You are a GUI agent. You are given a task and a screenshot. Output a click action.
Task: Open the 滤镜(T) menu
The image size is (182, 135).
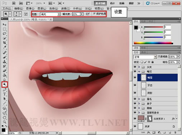tap(65, 9)
